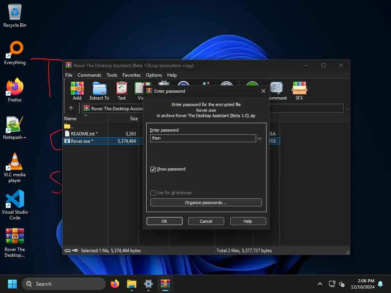Click the WinRAR window resize grip
The image size is (391, 293).
click(347, 252)
